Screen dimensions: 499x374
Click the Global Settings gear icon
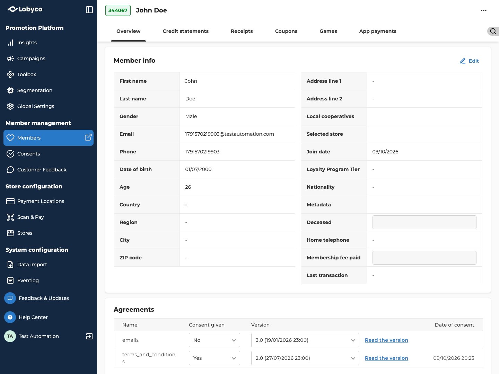tap(10, 106)
